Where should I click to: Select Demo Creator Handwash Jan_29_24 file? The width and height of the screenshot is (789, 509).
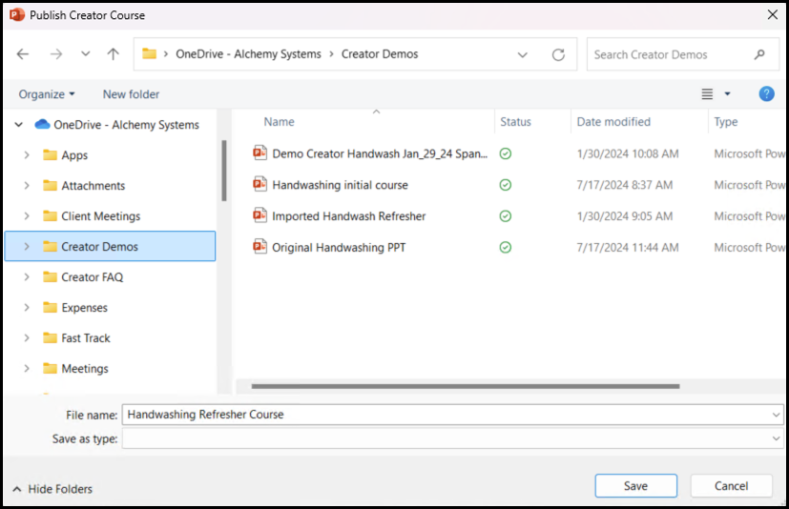point(380,153)
